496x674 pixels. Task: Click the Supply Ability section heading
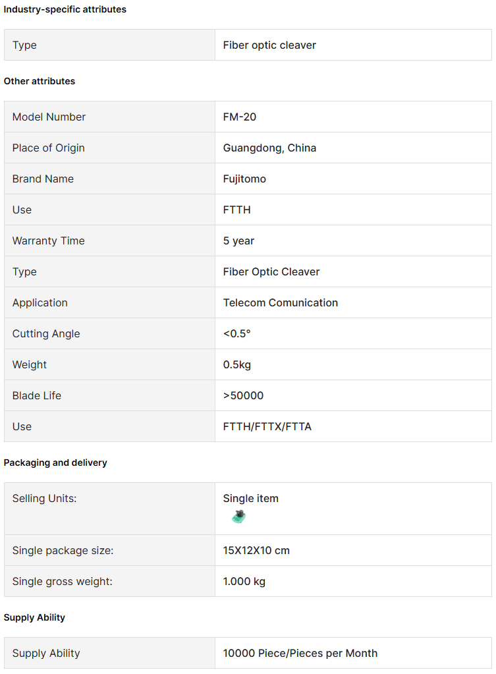coord(34,618)
